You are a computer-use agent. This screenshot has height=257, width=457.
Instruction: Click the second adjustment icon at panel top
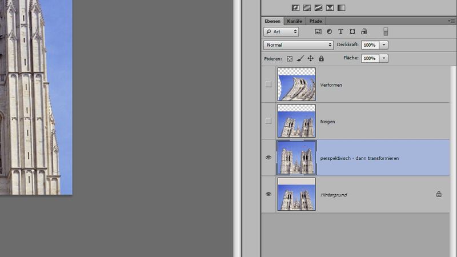pos(307,8)
